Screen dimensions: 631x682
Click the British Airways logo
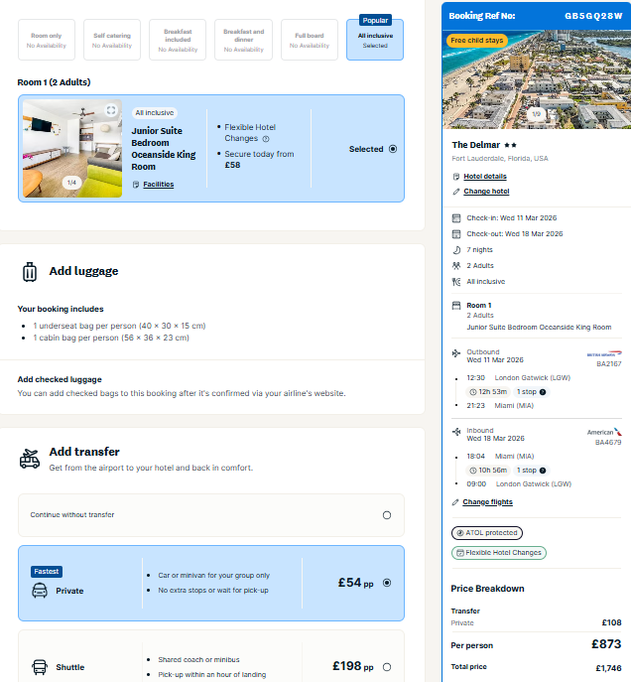(x=604, y=354)
